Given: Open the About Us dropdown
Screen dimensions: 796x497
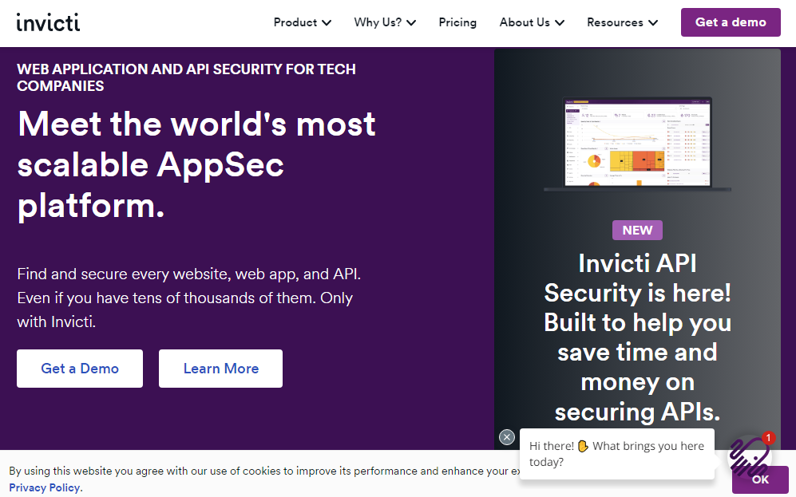Looking at the screenshot, I should pos(532,22).
